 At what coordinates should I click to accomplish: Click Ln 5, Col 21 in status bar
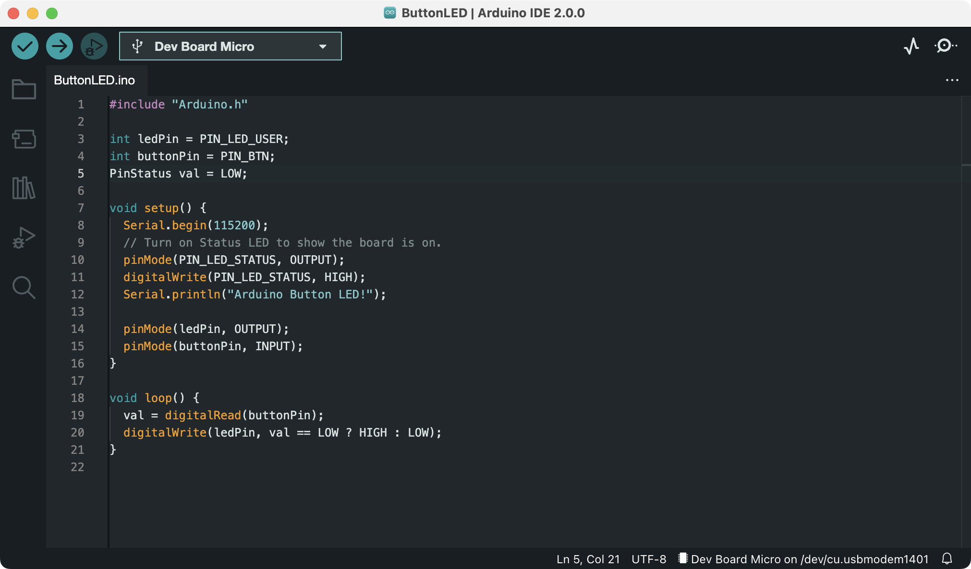(588, 559)
